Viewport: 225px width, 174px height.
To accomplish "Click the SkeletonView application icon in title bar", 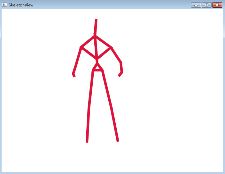I will coord(4,5).
